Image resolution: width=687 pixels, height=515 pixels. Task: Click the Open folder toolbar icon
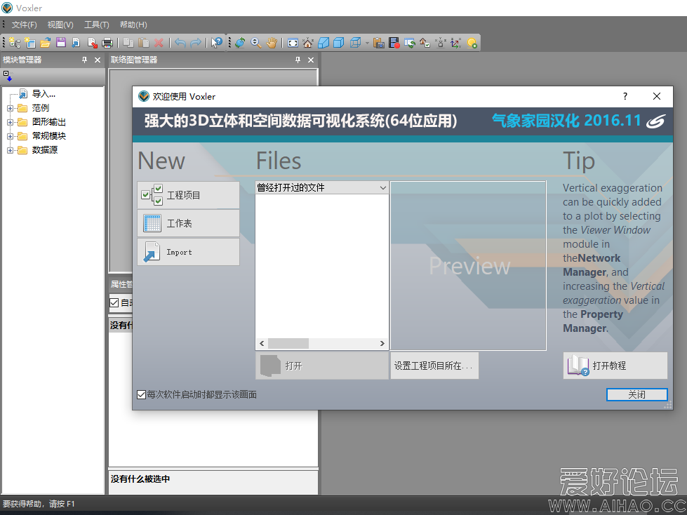coord(46,43)
